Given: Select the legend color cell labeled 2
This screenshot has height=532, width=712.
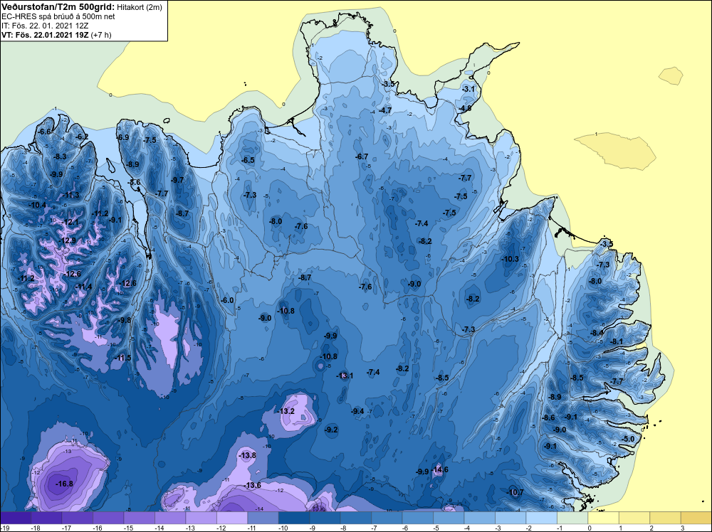Looking at the screenshot, I should point(665,518).
